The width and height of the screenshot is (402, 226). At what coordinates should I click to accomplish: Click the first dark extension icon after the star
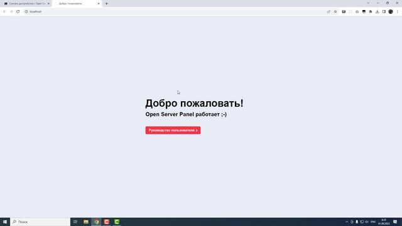point(344,11)
